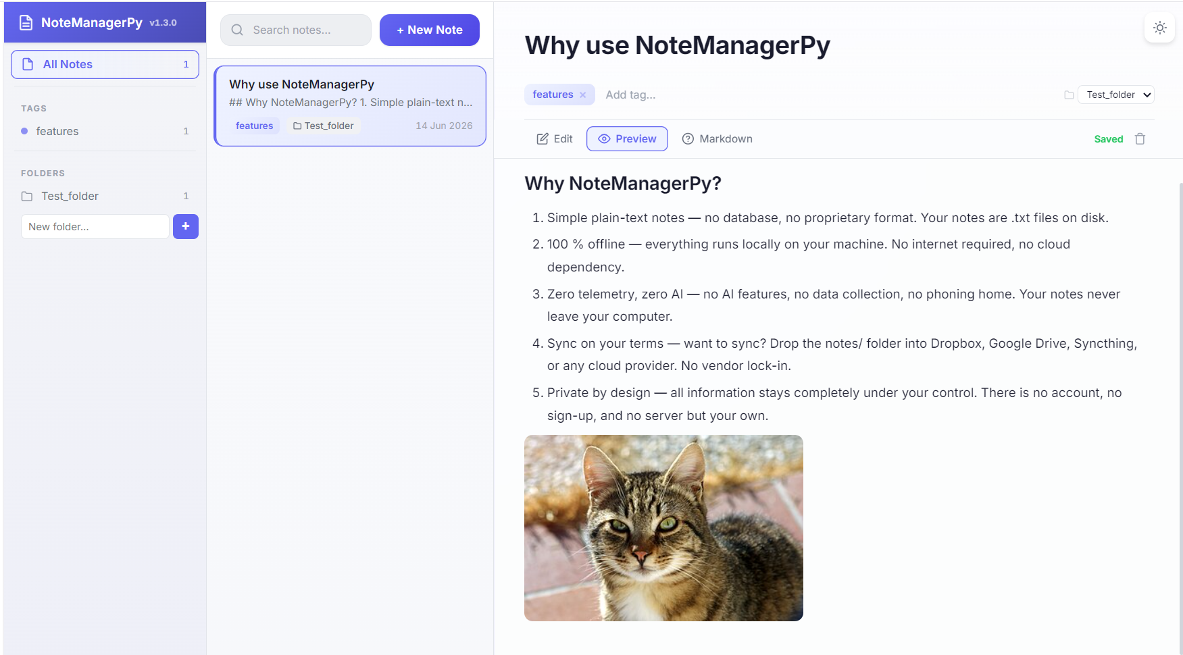The height and width of the screenshot is (655, 1183).
Task: Click the note card excerpt text
Action: coord(351,103)
